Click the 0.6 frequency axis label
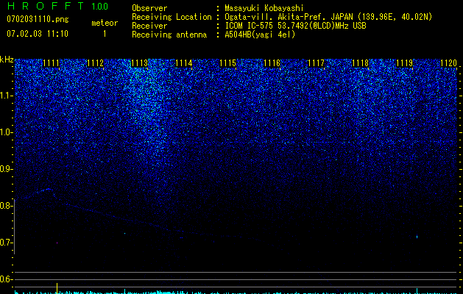Image resolution: width=463 pixels, height=294 pixels. (x=6, y=279)
